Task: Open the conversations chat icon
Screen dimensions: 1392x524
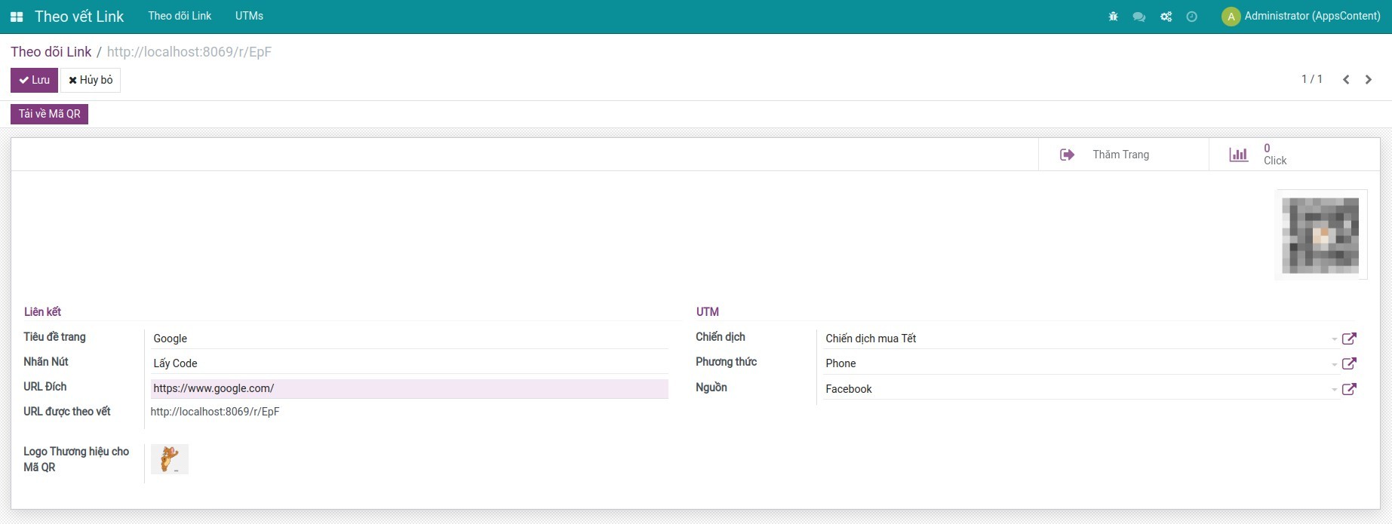Action: click(1138, 17)
